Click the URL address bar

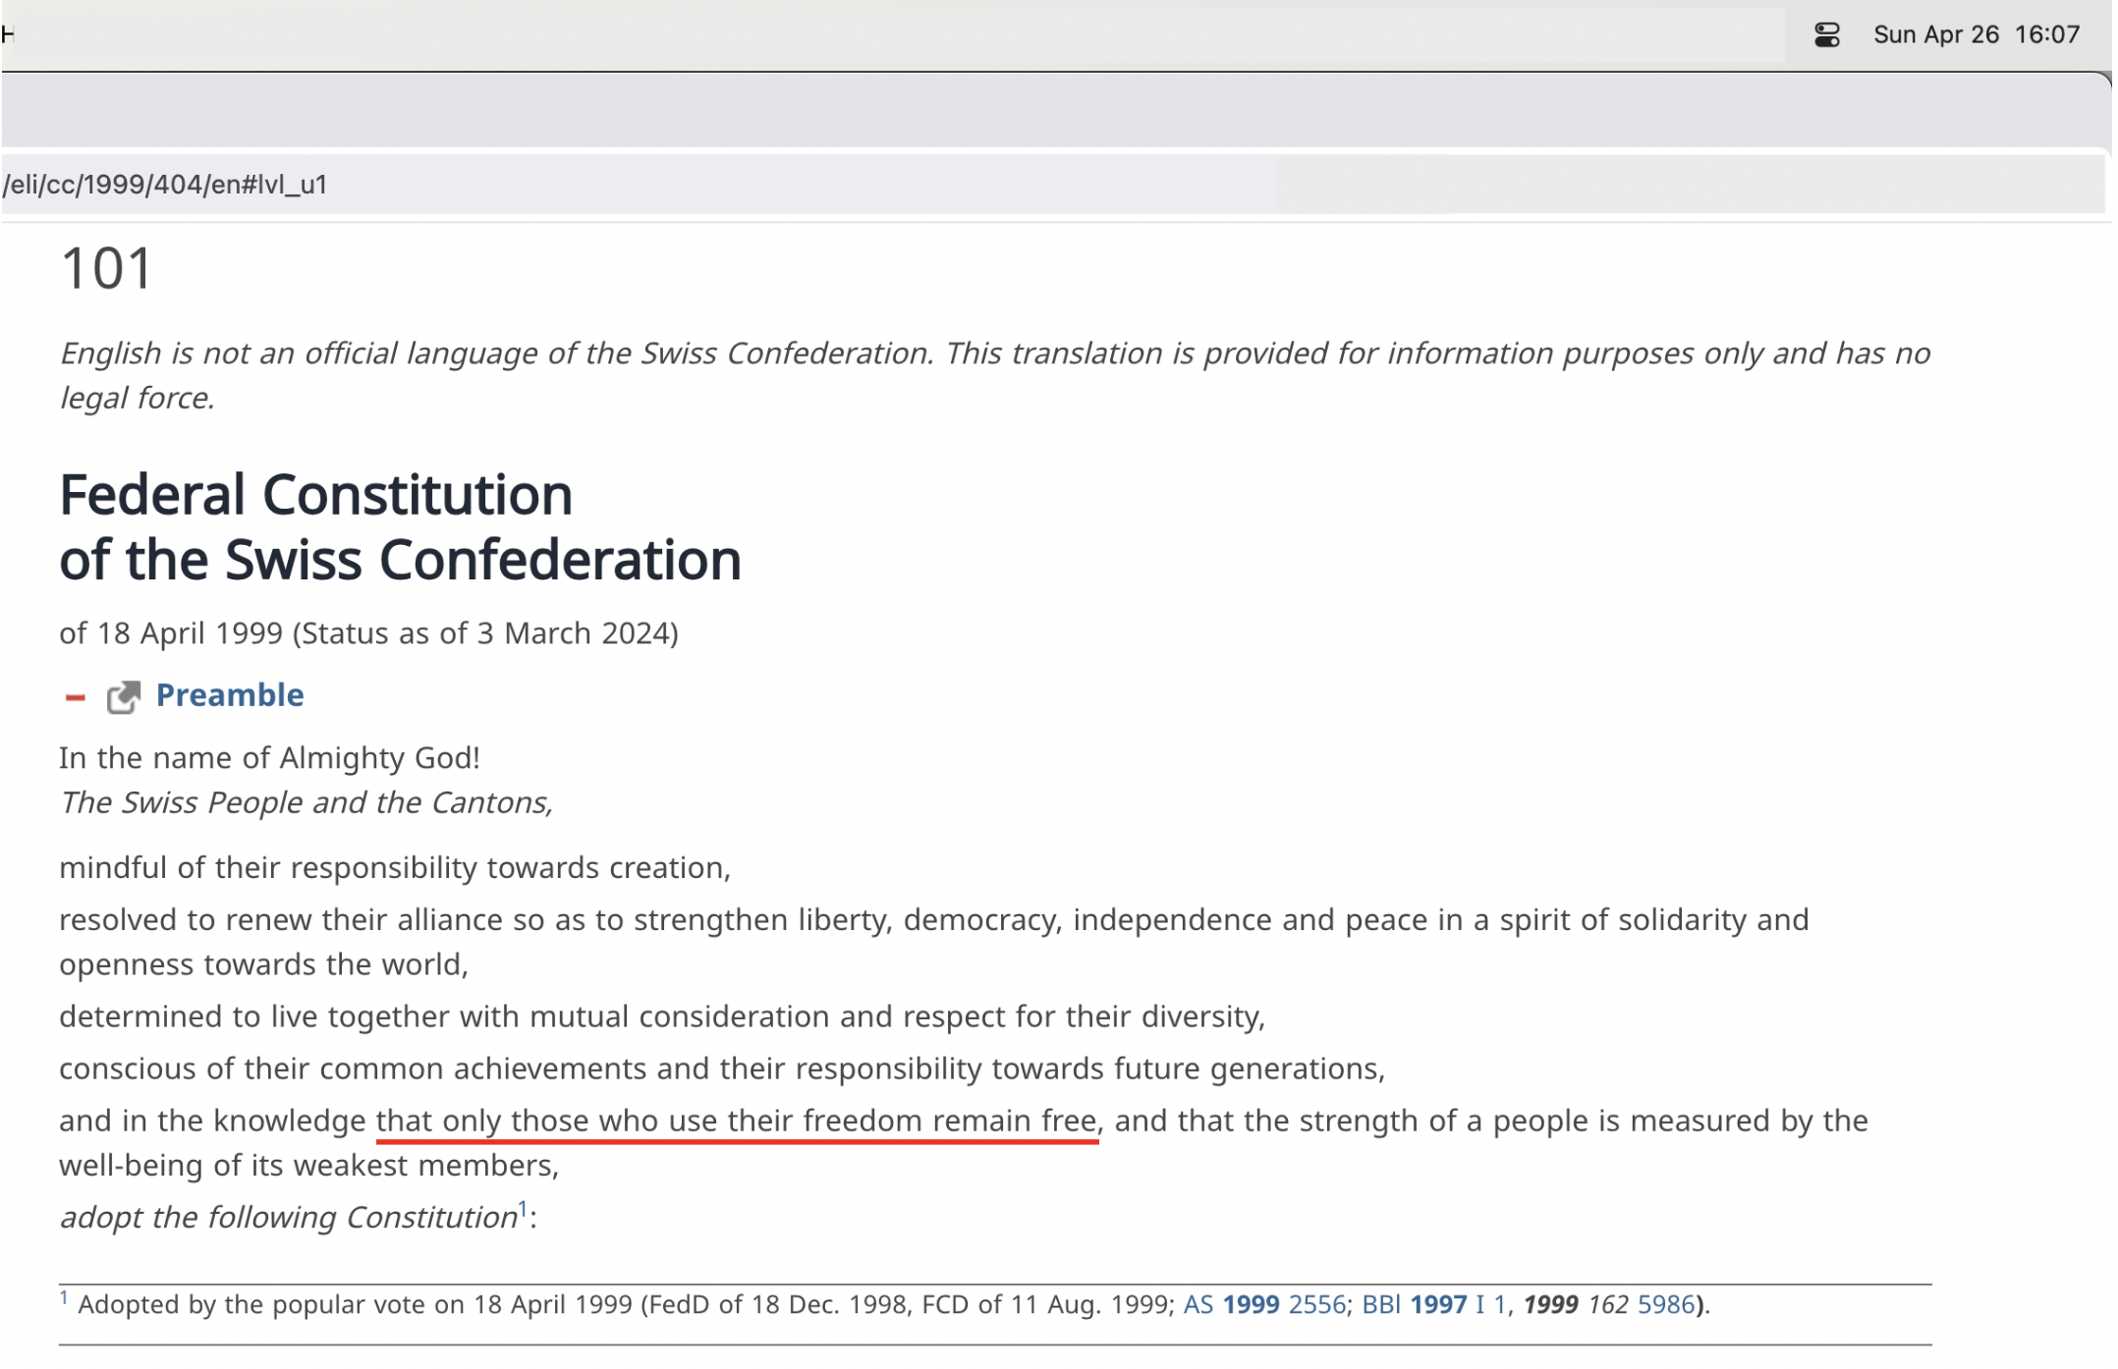[x=688, y=185]
